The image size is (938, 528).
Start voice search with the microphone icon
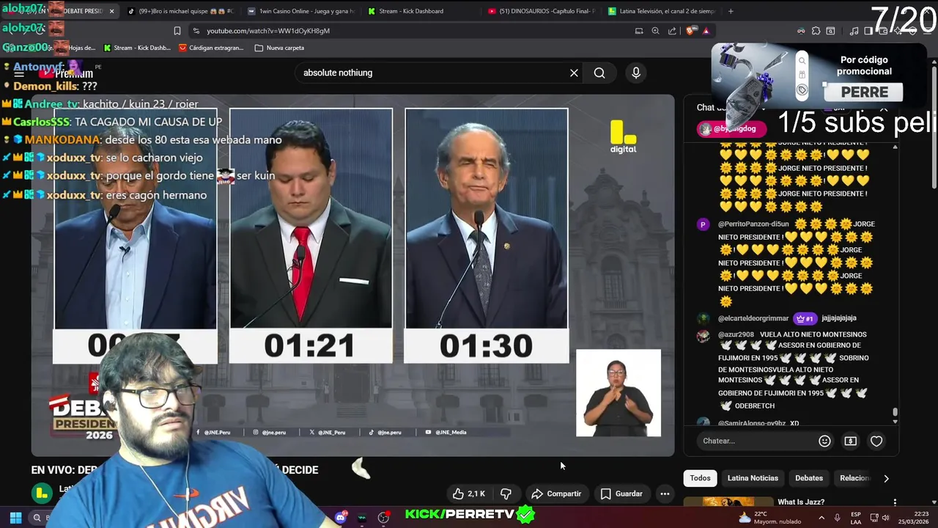636,73
